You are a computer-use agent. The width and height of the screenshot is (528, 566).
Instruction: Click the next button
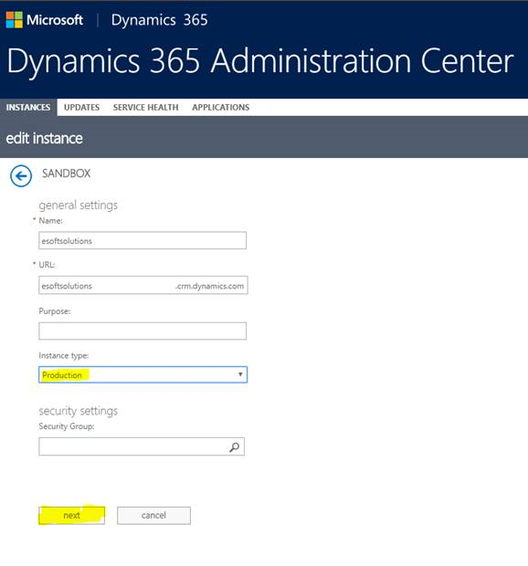[72, 516]
